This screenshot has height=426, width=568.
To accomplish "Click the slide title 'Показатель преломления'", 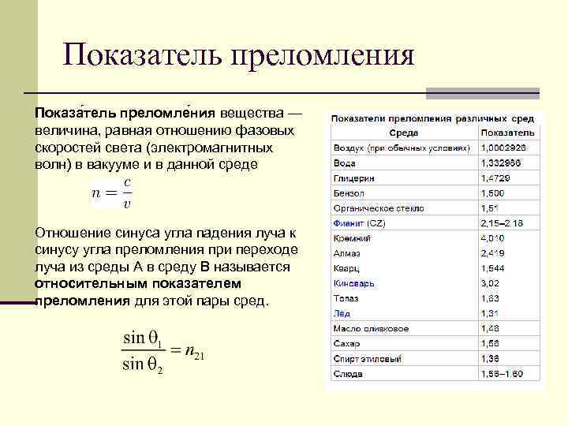I will coord(239,55).
